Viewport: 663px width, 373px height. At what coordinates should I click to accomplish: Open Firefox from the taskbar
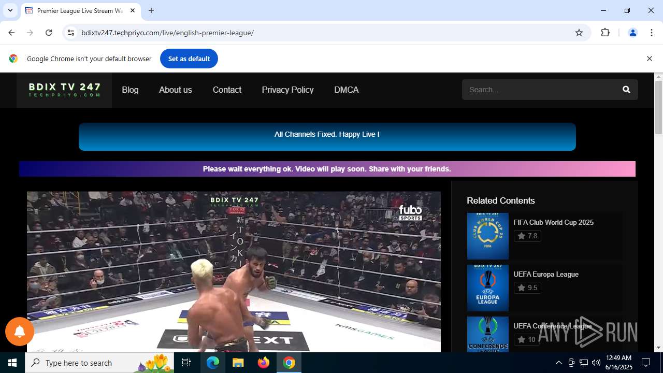tap(264, 363)
